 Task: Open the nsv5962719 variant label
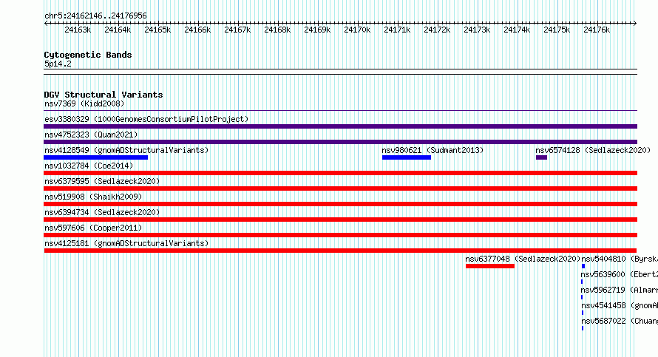pyautogui.click(x=620, y=290)
